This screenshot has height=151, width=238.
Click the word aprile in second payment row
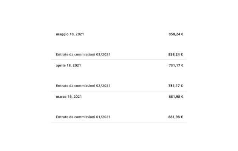61,66
